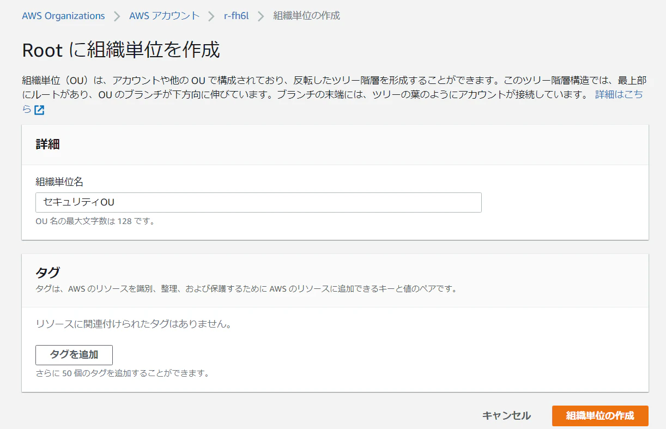Image resolution: width=666 pixels, height=429 pixels.
Task: Click the OU 名の最大文字数は 128 hint
Action: 95,221
